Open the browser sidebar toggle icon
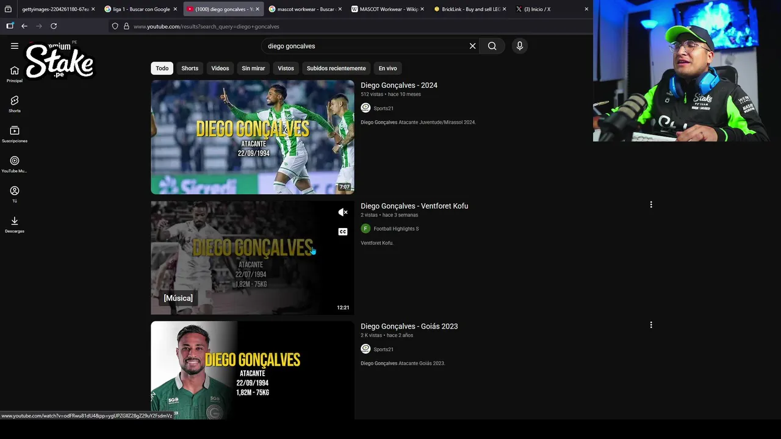The height and width of the screenshot is (439, 781). point(10,26)
